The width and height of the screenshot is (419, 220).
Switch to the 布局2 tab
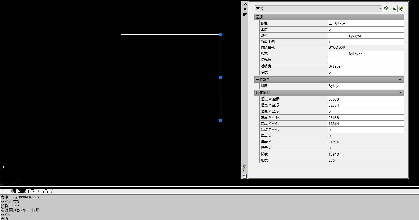pyautogui.click(x=45, y=191)
